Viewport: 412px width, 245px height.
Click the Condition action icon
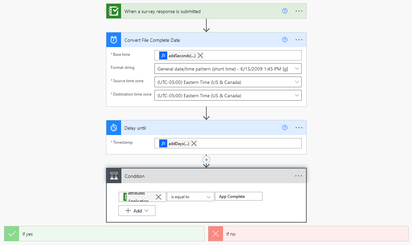pos(114,176)
